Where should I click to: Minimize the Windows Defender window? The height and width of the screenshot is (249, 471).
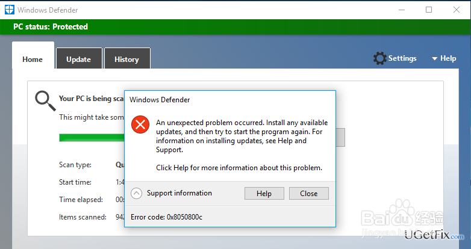(x=402, y=10)
